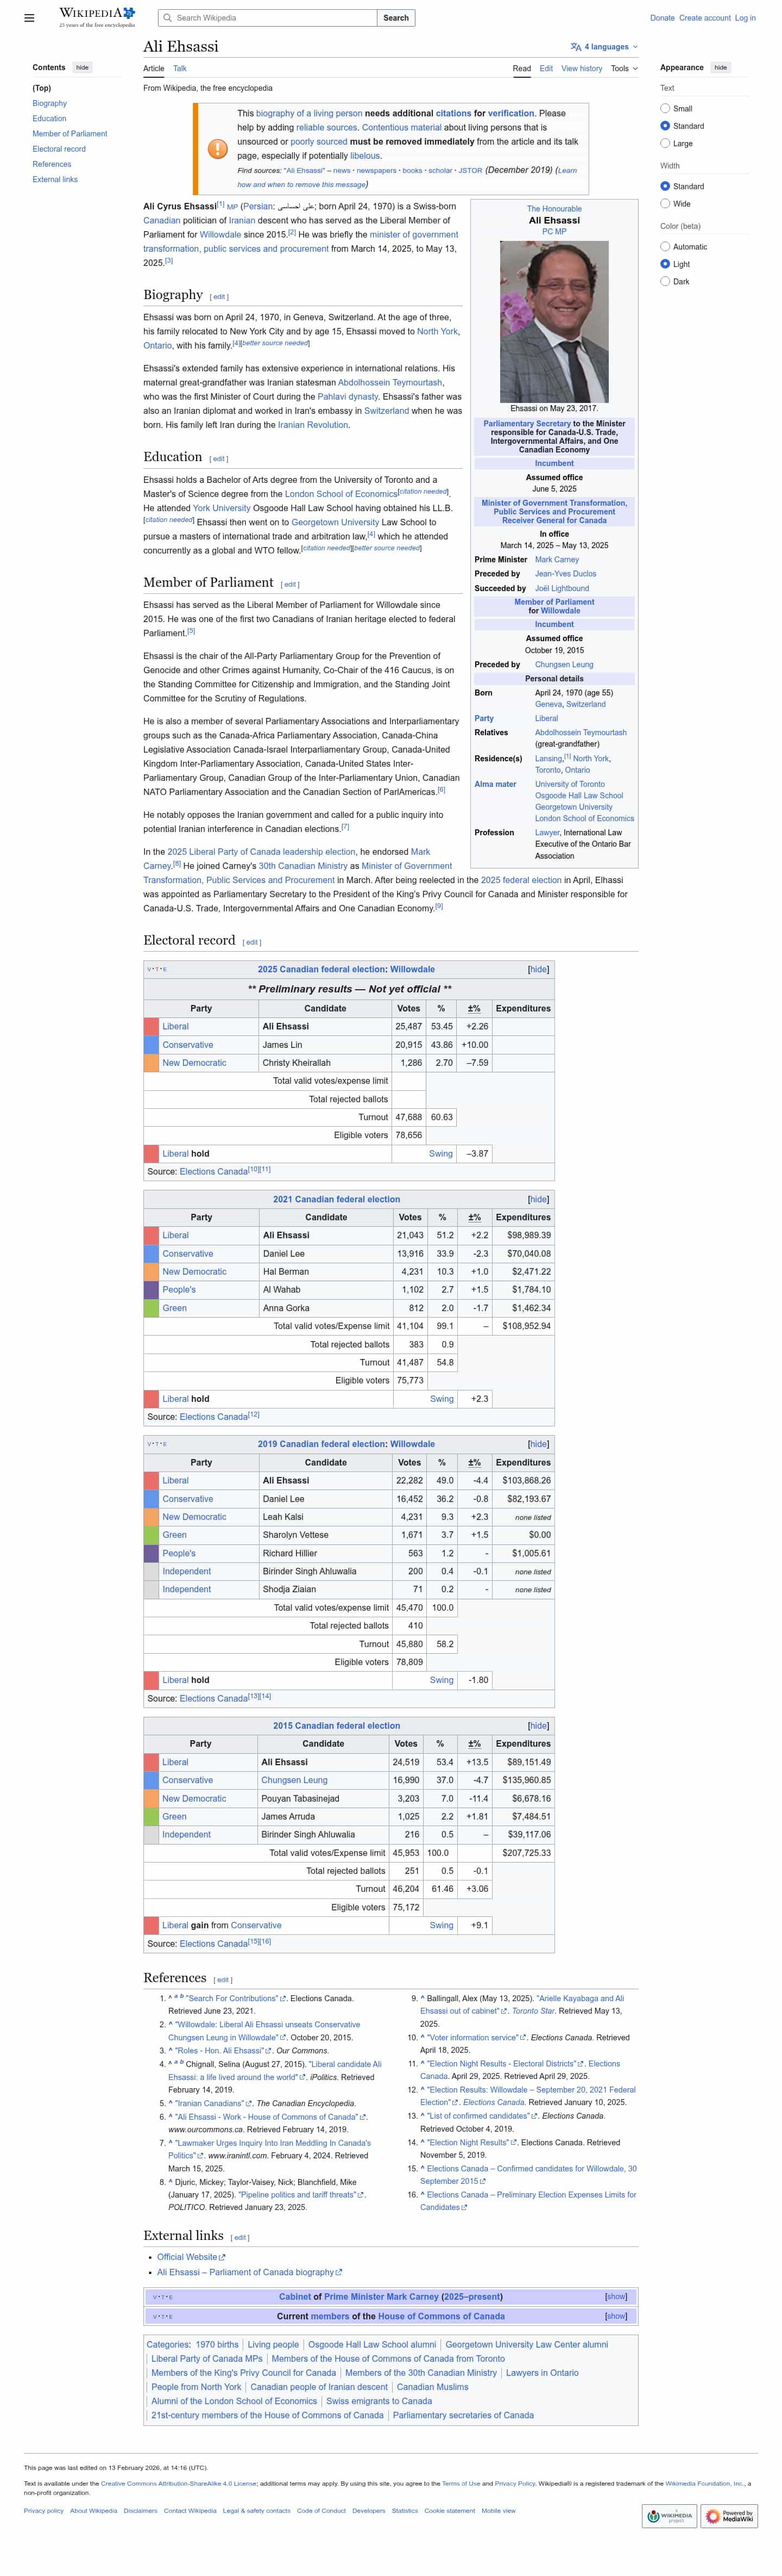The image size is (782, 2576).
Task: Open the Create account link
Action: click(x=704, y=18)
